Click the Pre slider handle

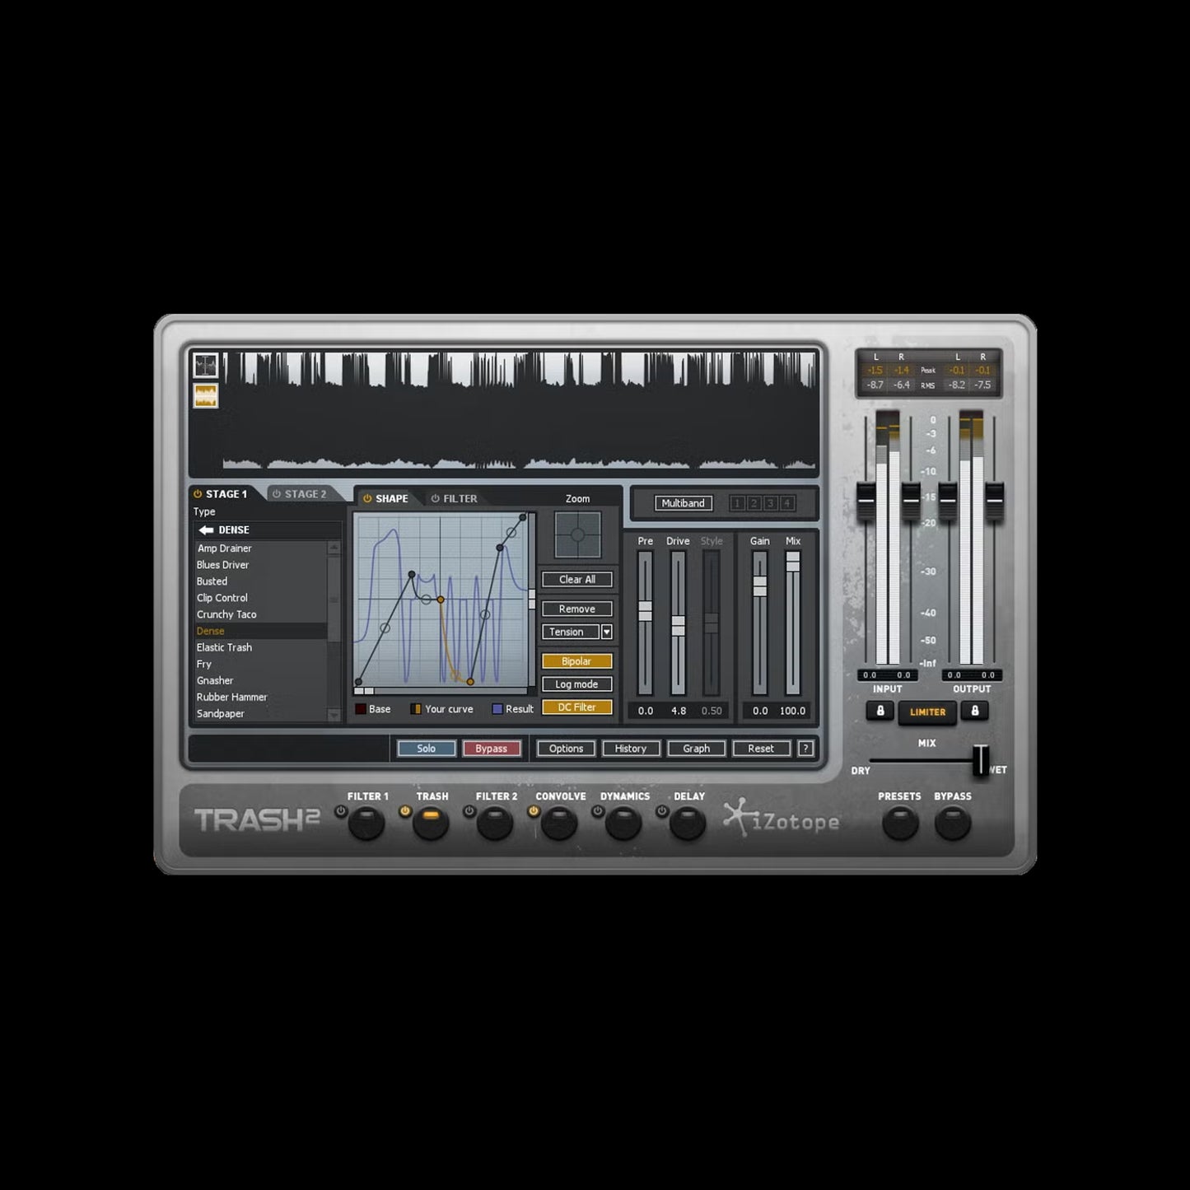coord(646,611)
